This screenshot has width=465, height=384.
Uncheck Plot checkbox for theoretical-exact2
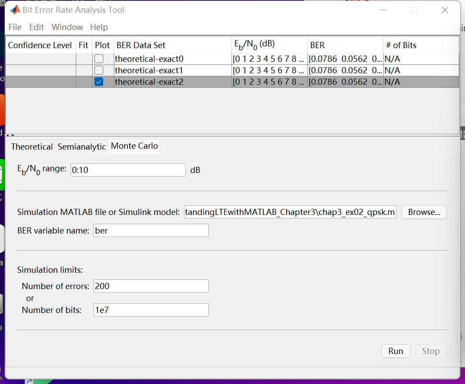pos(99,82)
